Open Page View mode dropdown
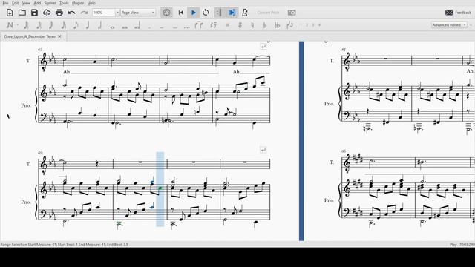475x267 pixels. pos(138,13)
